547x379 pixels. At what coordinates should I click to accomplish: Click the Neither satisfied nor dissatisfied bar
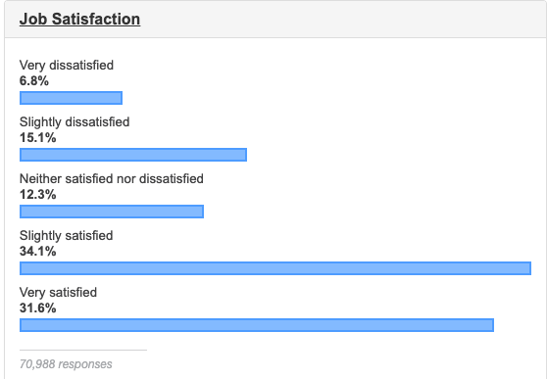point(112,212)
